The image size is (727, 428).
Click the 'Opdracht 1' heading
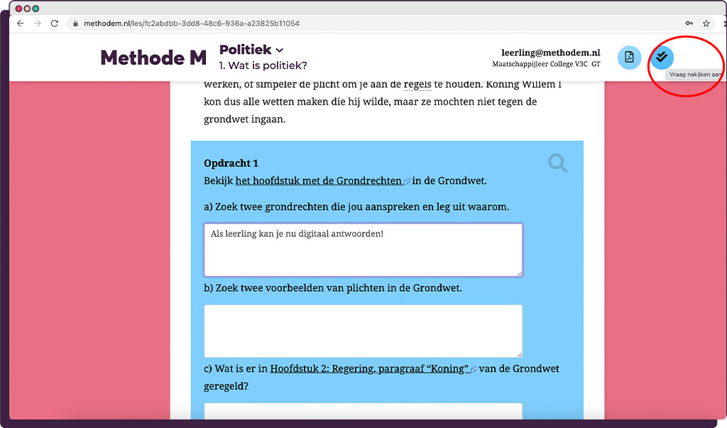tap(231, 163)
